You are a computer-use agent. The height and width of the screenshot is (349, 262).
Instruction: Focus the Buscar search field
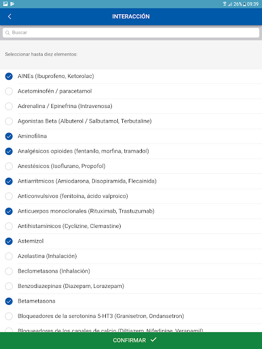pos(131,33)
